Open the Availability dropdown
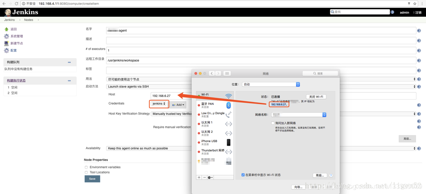The width and height of the screenshot is (426, 194). click(x=261, y=148)
